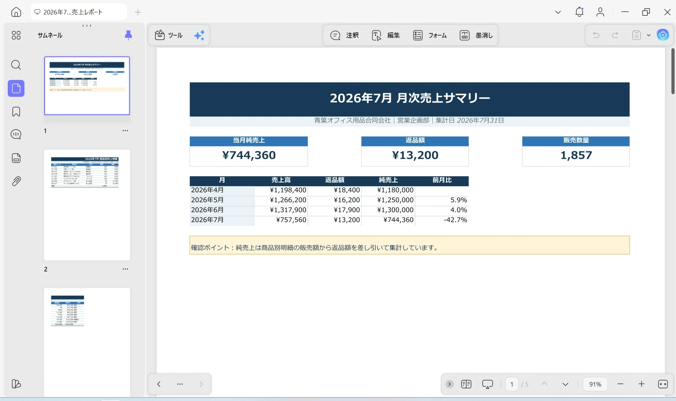Open the blue AI assistant circle icon
Viewport: 676px width, 401px height.
[663, 35]
